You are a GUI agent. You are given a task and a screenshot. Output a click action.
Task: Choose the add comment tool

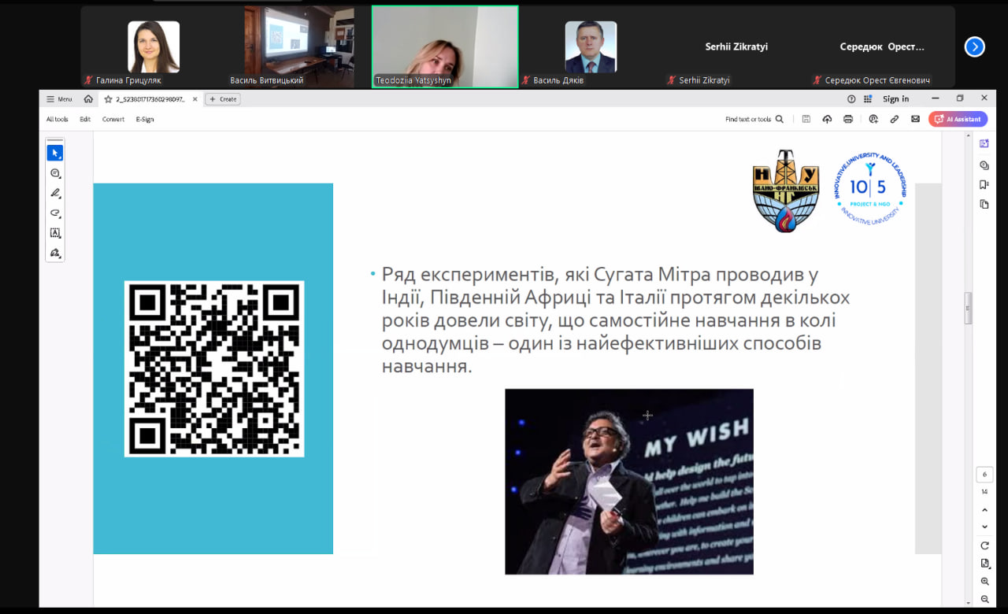coord(55,173)
